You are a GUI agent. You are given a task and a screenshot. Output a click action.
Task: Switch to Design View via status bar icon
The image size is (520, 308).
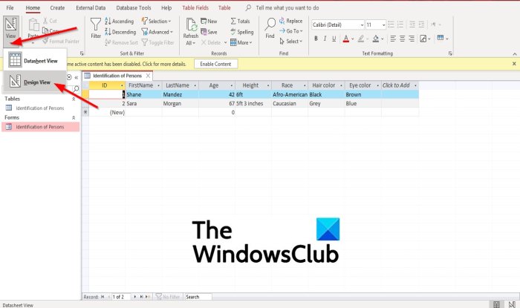(512, 304)
